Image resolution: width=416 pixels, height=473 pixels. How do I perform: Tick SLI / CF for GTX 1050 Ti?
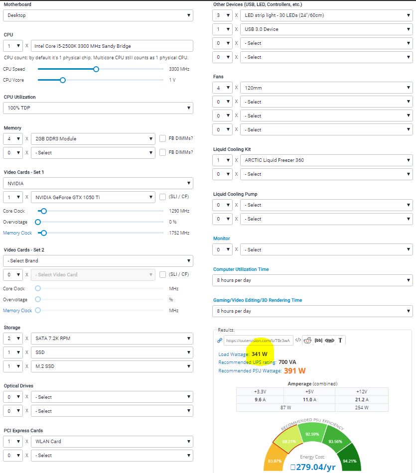(x=163, y=197)
